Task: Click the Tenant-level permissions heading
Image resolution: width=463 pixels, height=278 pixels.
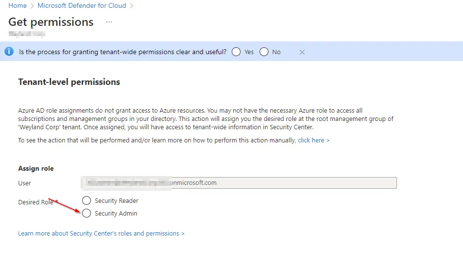Action: (x=69, y=82)
